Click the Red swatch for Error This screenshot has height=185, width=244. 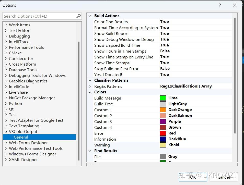click(163, 133)
